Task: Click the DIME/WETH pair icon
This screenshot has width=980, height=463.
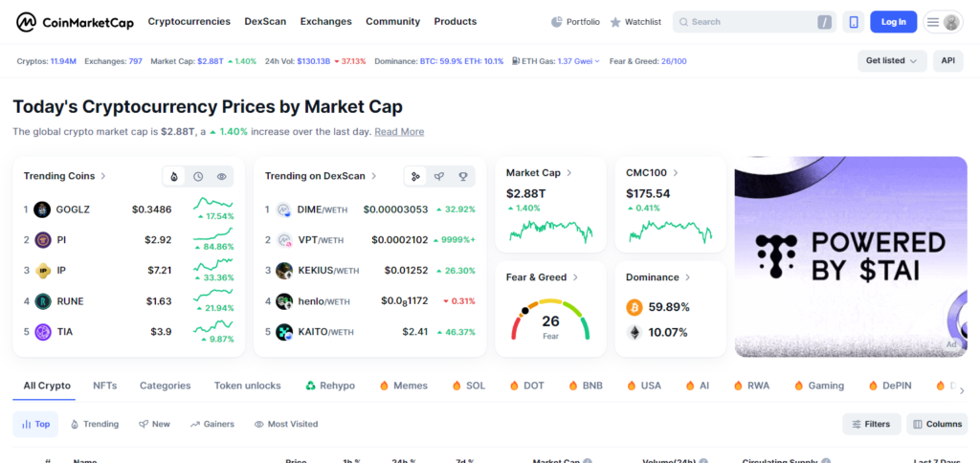Action: (284, 209)
